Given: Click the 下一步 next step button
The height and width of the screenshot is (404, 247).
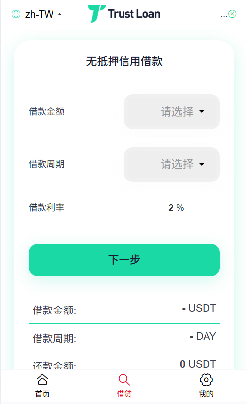Looking at the screenshot, I should coord(124,260).
